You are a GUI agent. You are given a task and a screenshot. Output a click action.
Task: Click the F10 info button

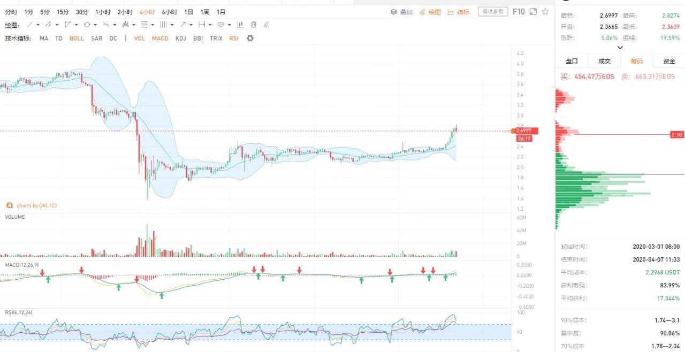[519, 12]
